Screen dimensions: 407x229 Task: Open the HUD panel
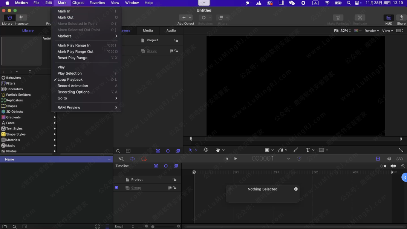389,18
